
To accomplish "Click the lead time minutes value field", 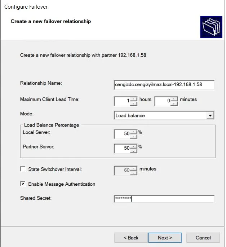I will pyautogui.click(x=163, y=101).
